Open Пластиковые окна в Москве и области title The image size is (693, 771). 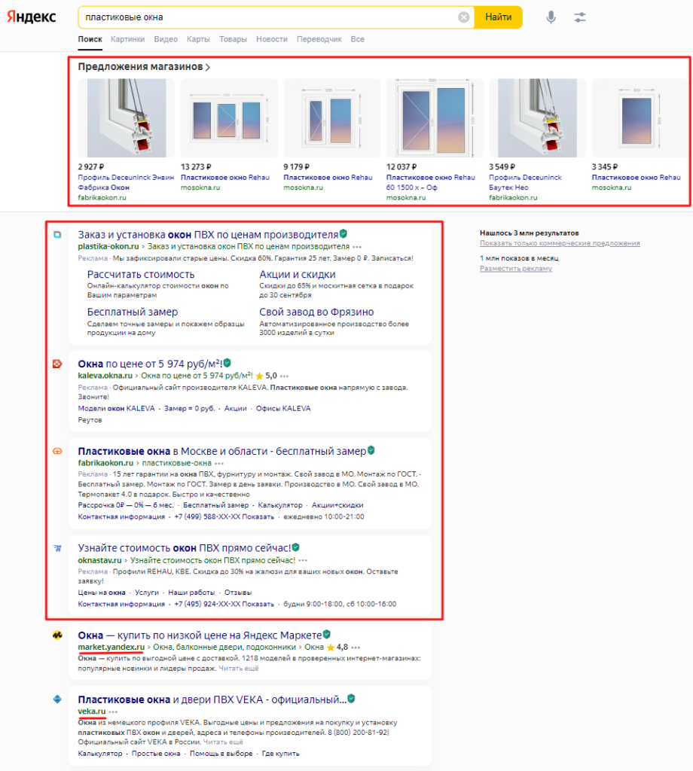pos(221,451)
